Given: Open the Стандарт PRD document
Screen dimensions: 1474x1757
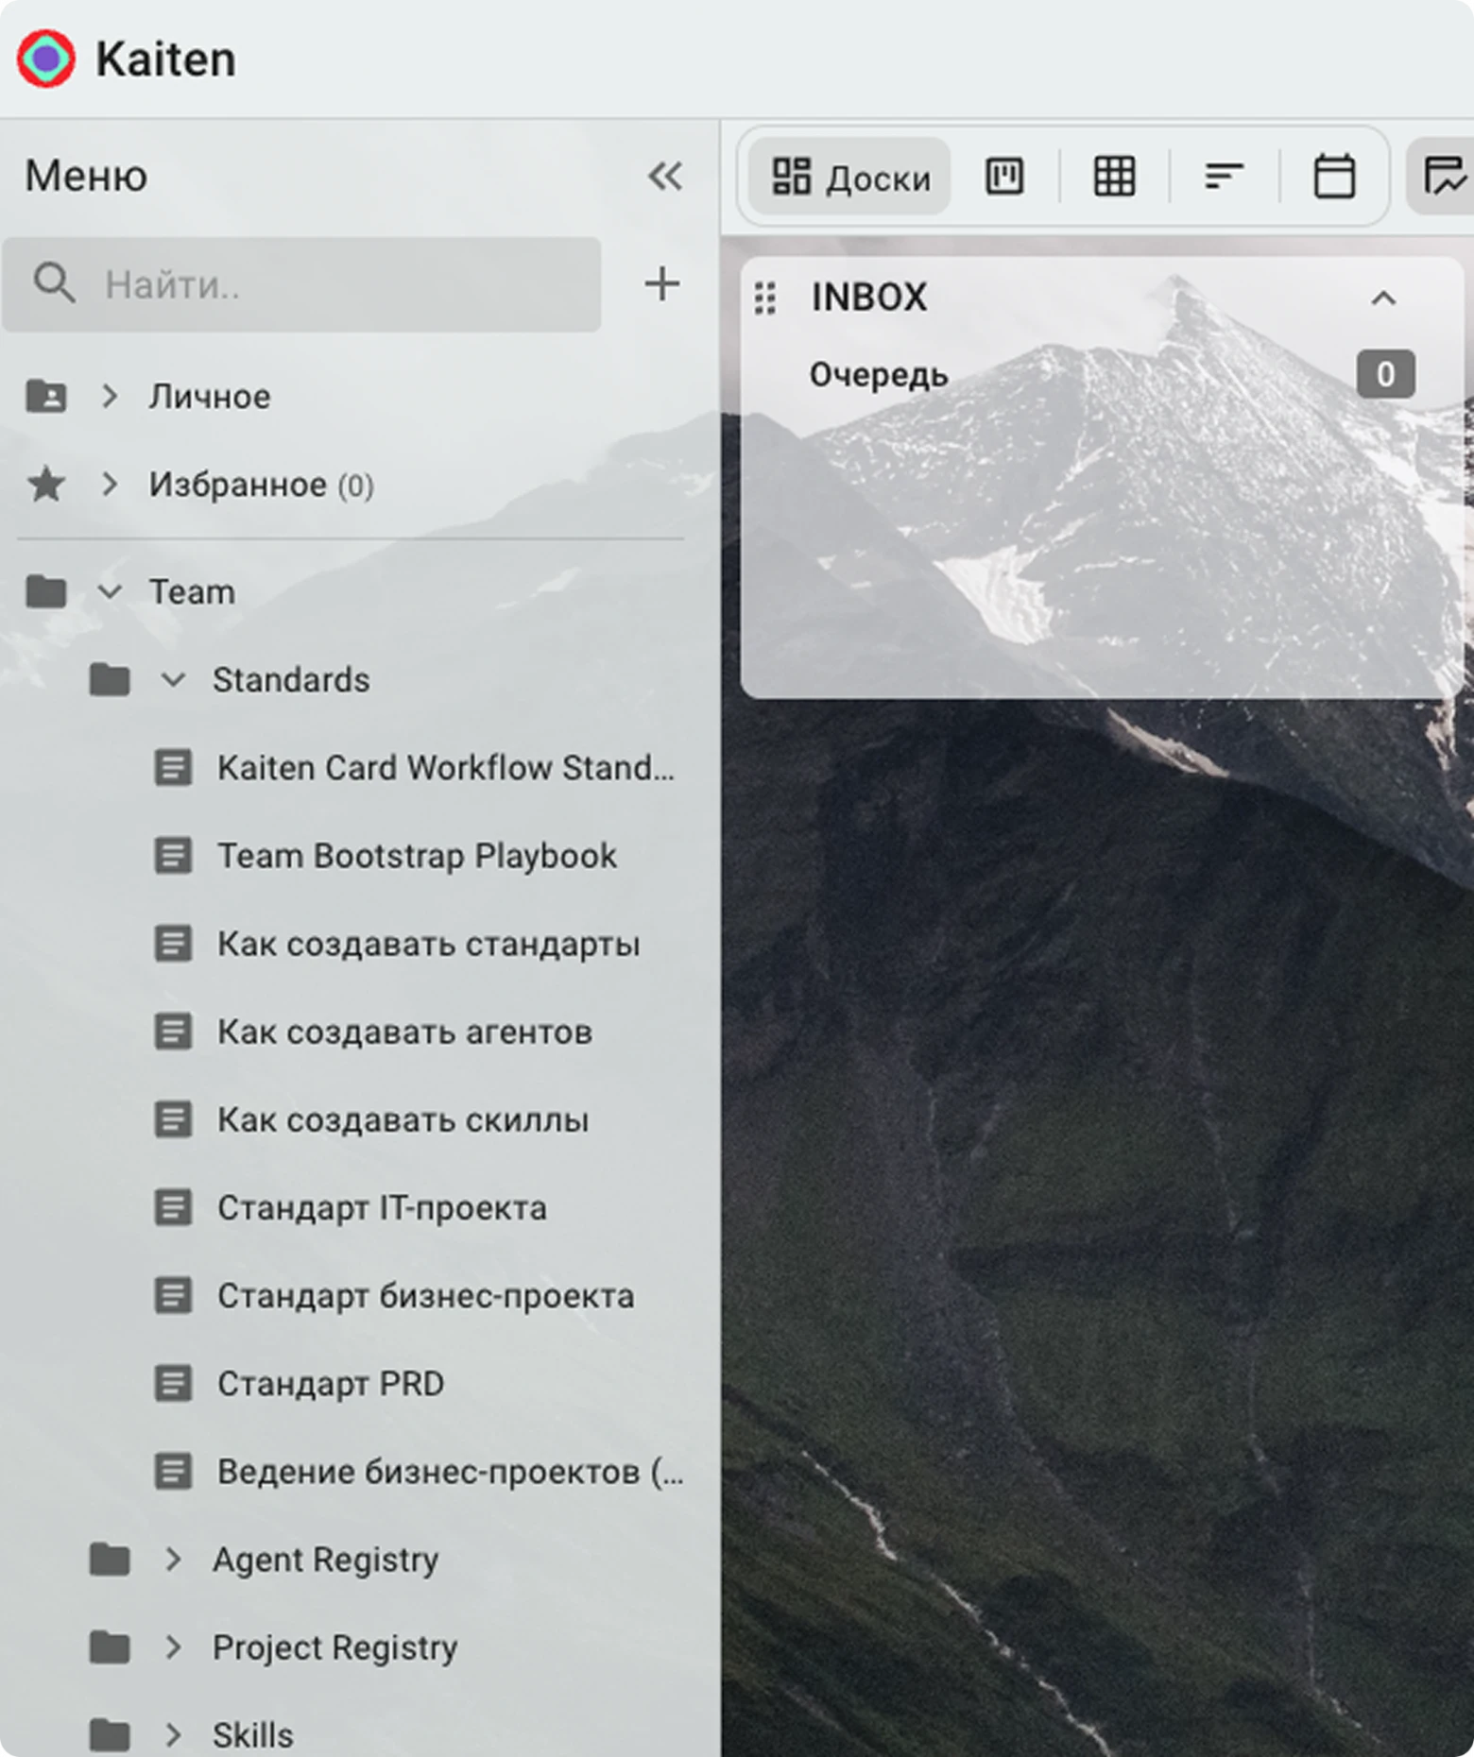Looking at the screenshot, I should pyautogui.click(x=330, y=1383).
